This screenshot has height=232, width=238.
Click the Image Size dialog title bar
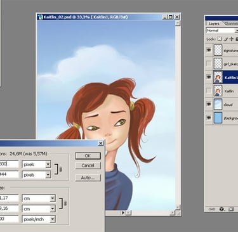(x=52, y=143)
